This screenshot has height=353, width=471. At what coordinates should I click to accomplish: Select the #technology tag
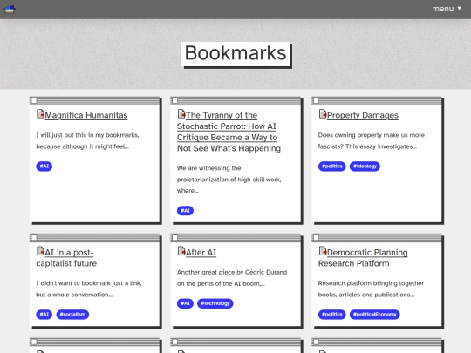click(x=215, y=303)
